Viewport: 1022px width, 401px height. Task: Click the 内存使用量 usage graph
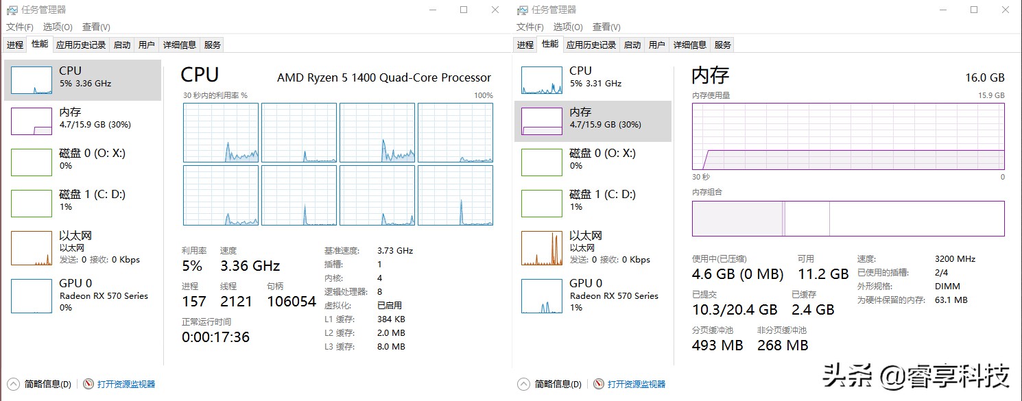848,136
